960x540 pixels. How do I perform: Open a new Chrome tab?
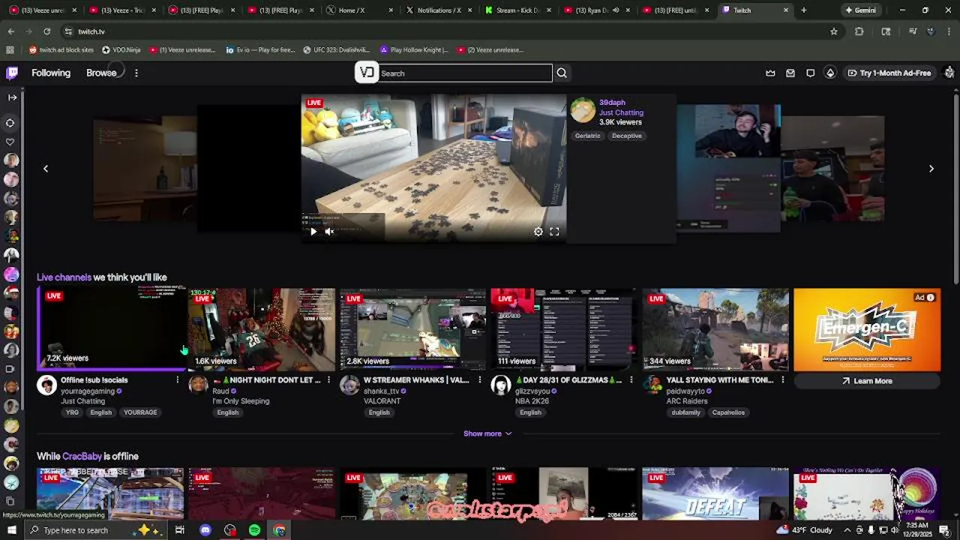pyautogui.click(x=803, y=10)
